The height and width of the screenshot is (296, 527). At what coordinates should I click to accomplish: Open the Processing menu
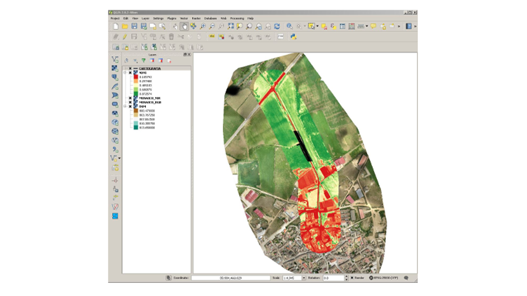237,18
